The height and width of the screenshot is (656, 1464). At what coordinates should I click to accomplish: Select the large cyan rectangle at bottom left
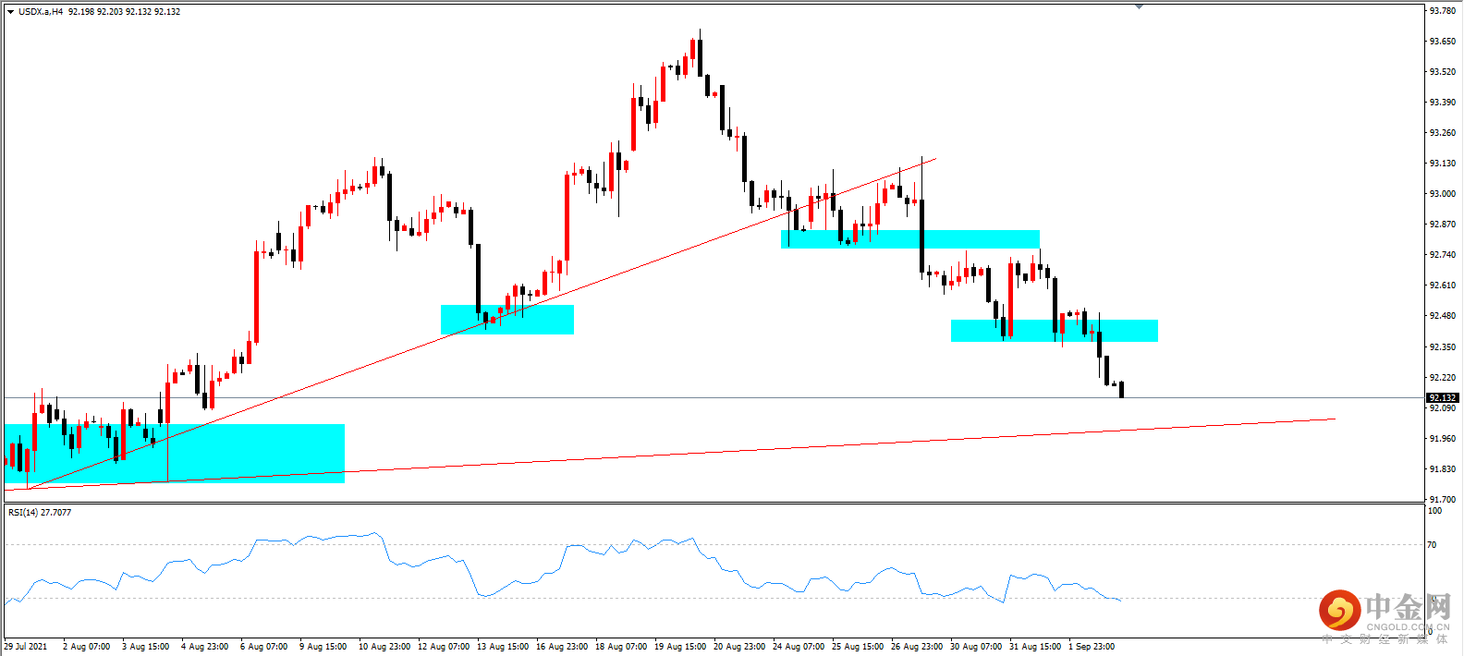pos(175,454)
